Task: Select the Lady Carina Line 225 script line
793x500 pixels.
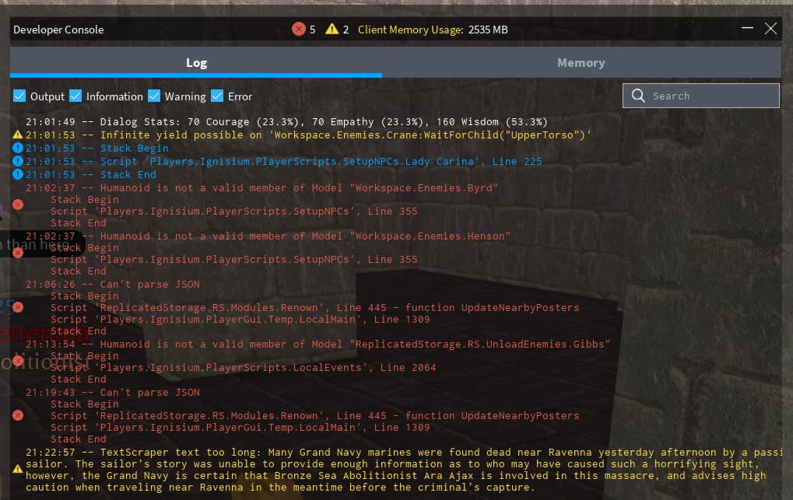Action: coord(284,161)
